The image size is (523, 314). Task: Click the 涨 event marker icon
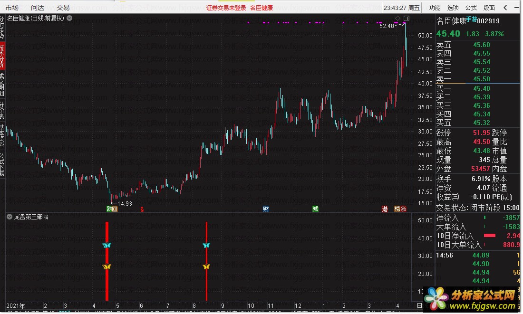click(x=403, y=209)
